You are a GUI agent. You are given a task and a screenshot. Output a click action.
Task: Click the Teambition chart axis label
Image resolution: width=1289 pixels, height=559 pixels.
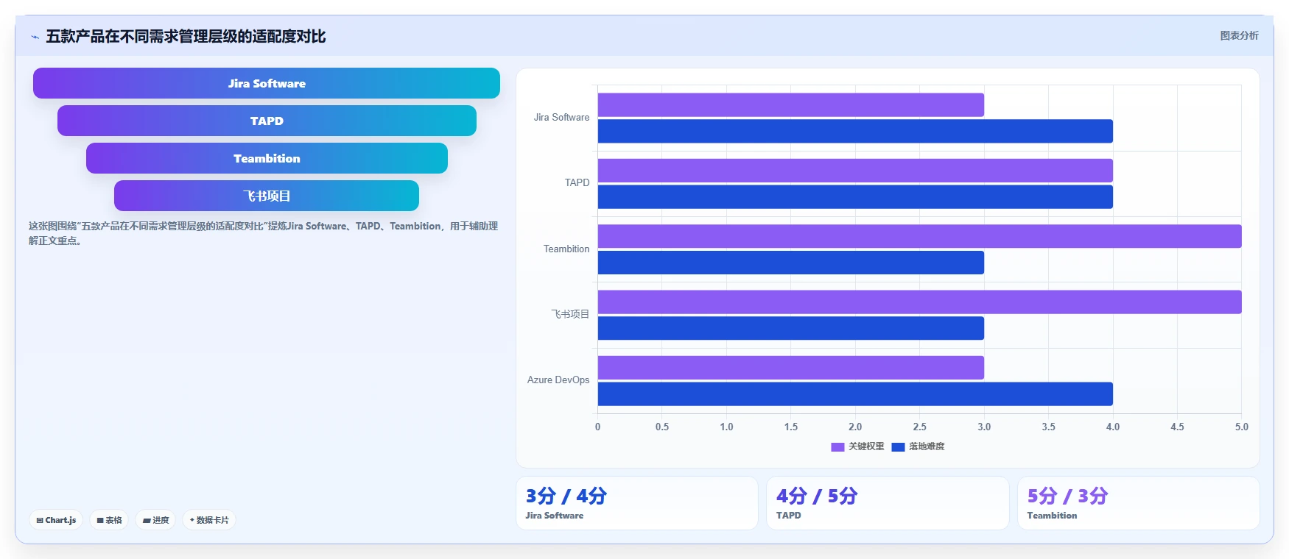click(x=566, y=249)
